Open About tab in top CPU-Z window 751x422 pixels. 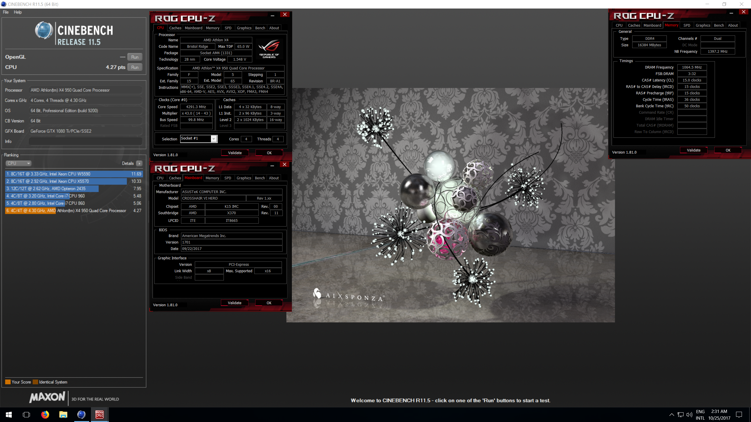[274, 28]
